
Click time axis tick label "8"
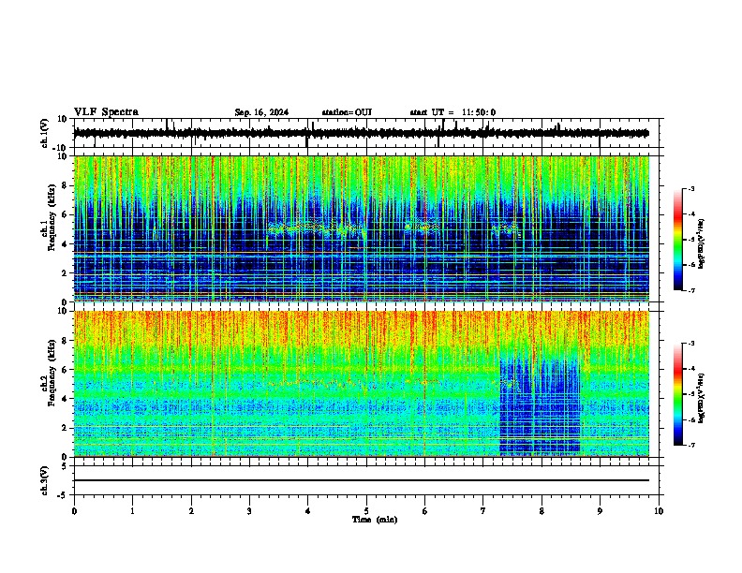coord(542,511)
